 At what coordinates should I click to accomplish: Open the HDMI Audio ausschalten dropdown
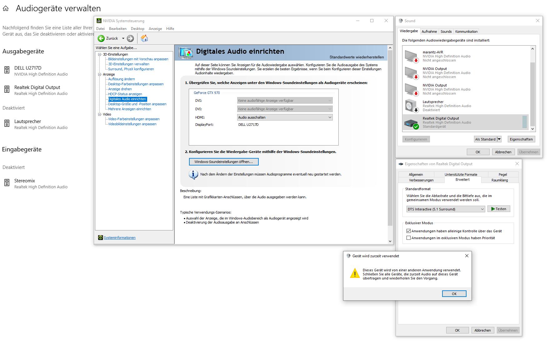(x=285, y=117)
